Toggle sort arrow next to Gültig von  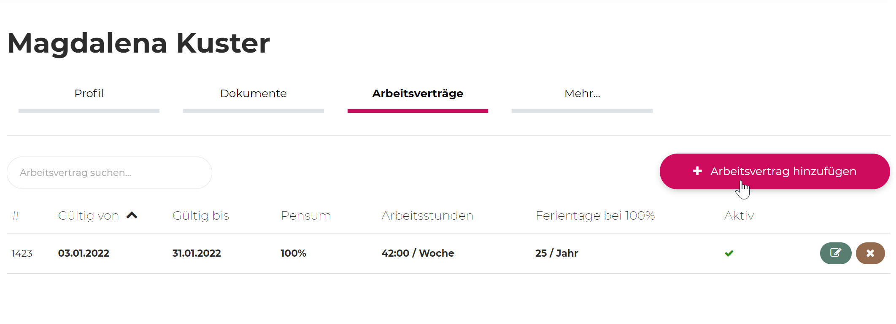pyautogui.click(x=132, y=215)
